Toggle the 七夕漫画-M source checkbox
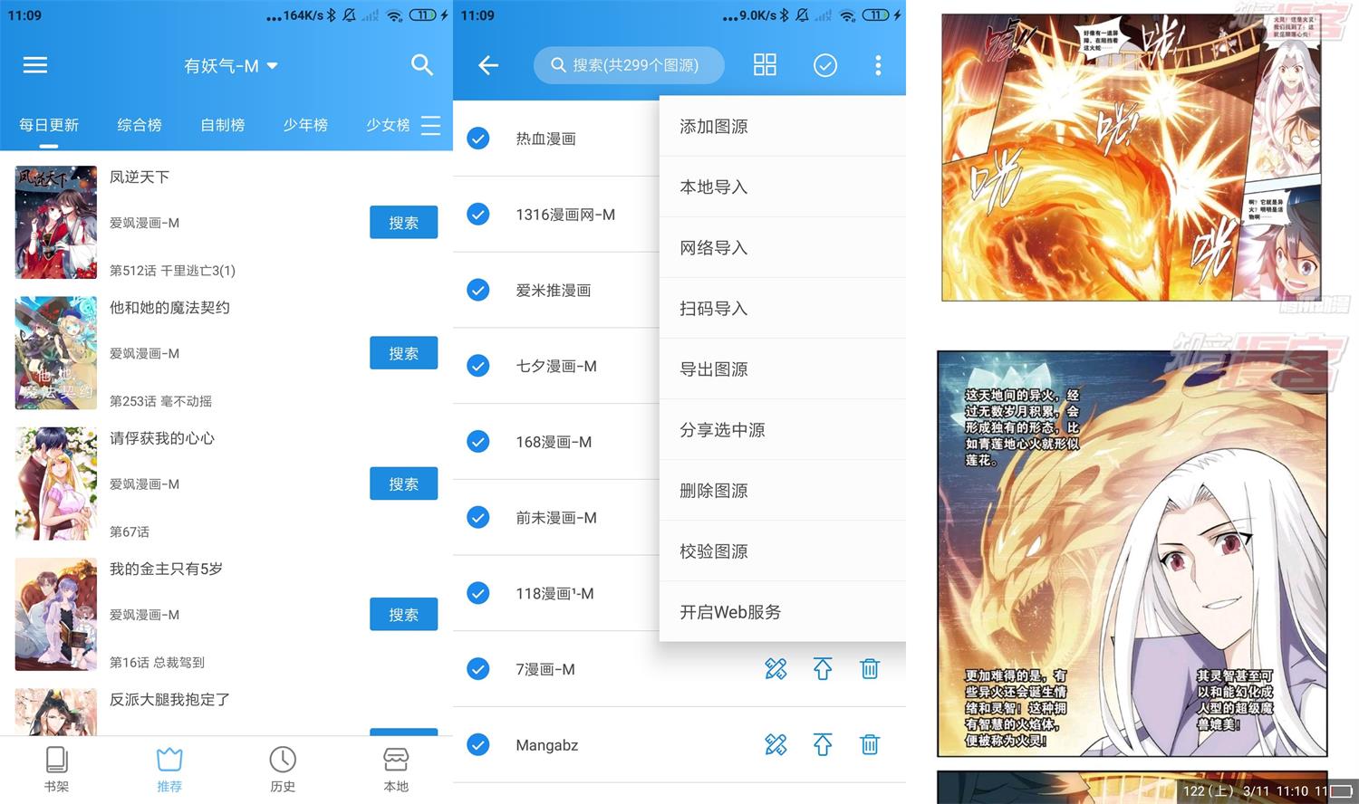The height and width of the screenshot is (804, 1359). coord(478,366)
